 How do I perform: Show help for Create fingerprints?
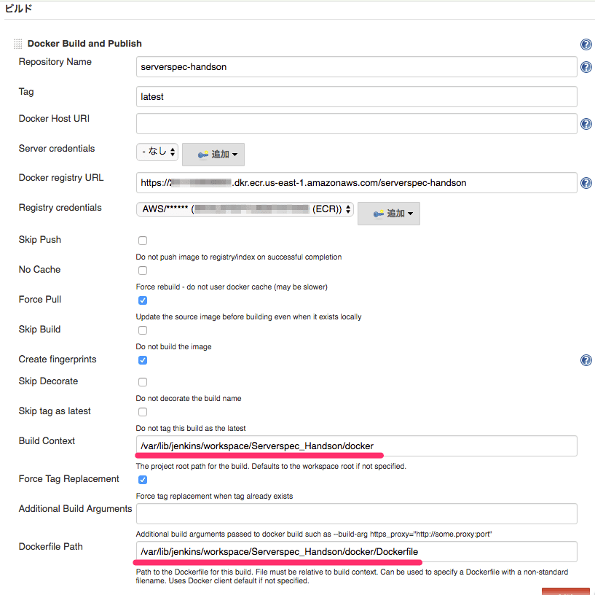tap(586, 359)
